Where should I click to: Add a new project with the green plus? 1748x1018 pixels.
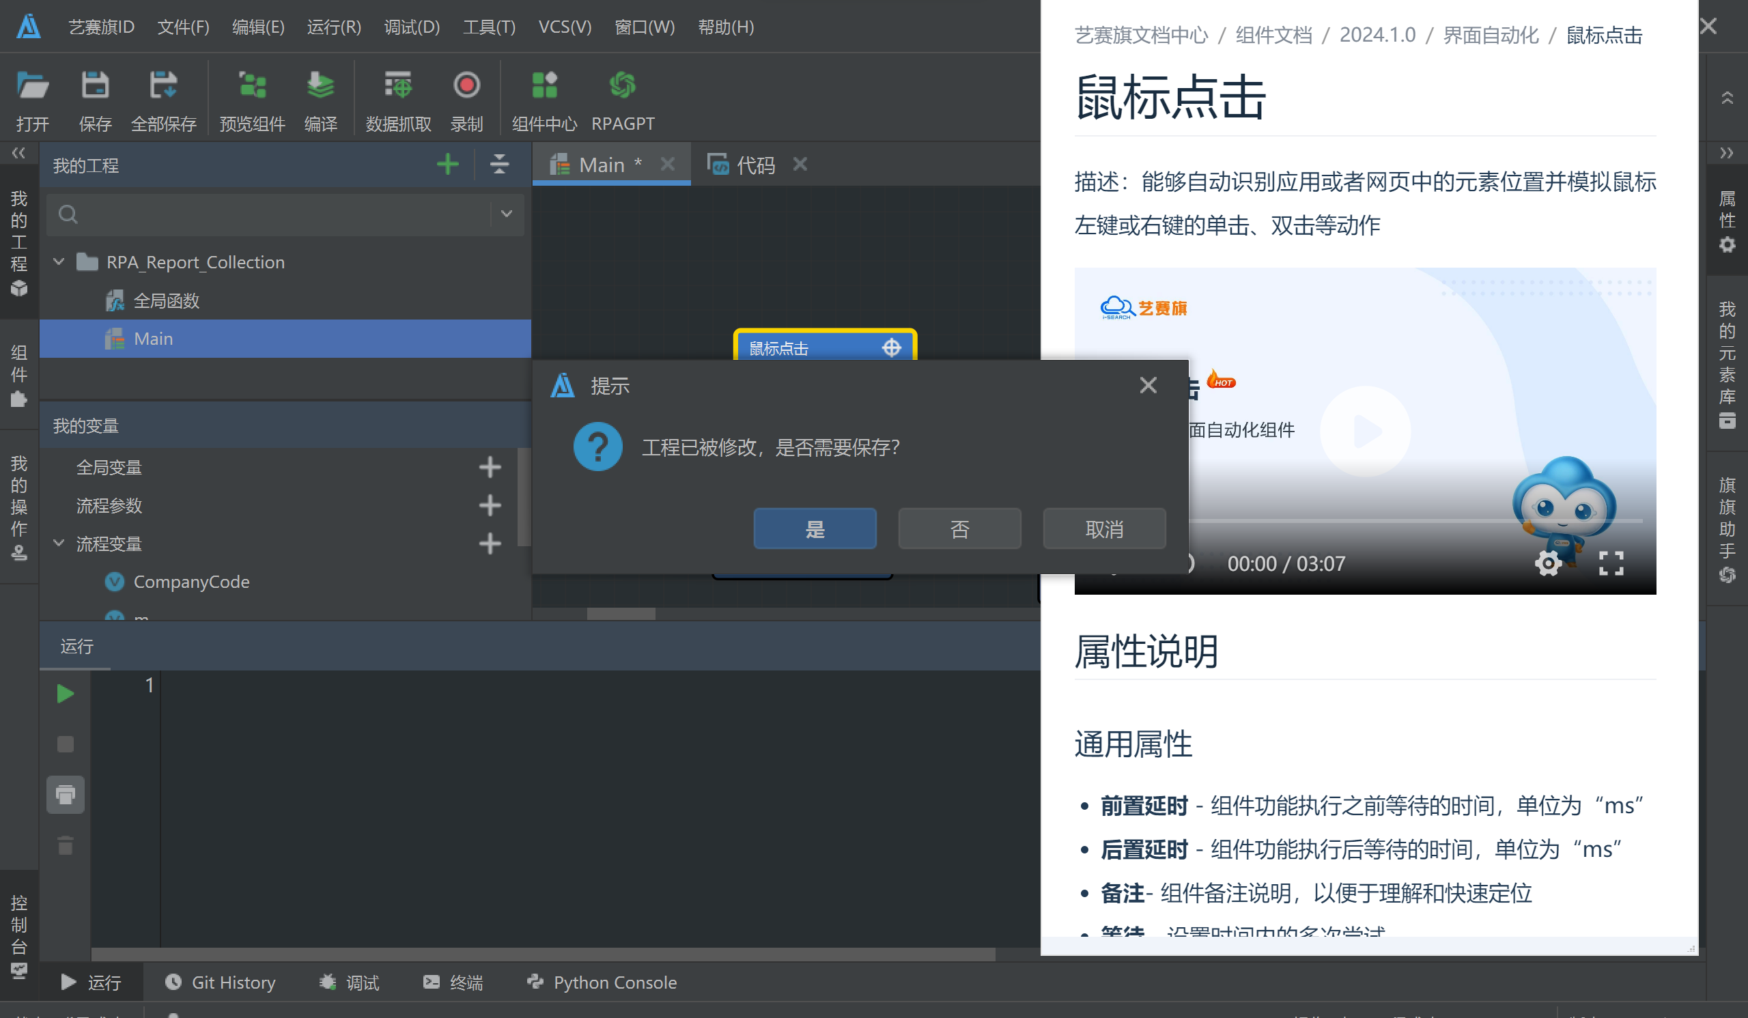tap(448, 165)
